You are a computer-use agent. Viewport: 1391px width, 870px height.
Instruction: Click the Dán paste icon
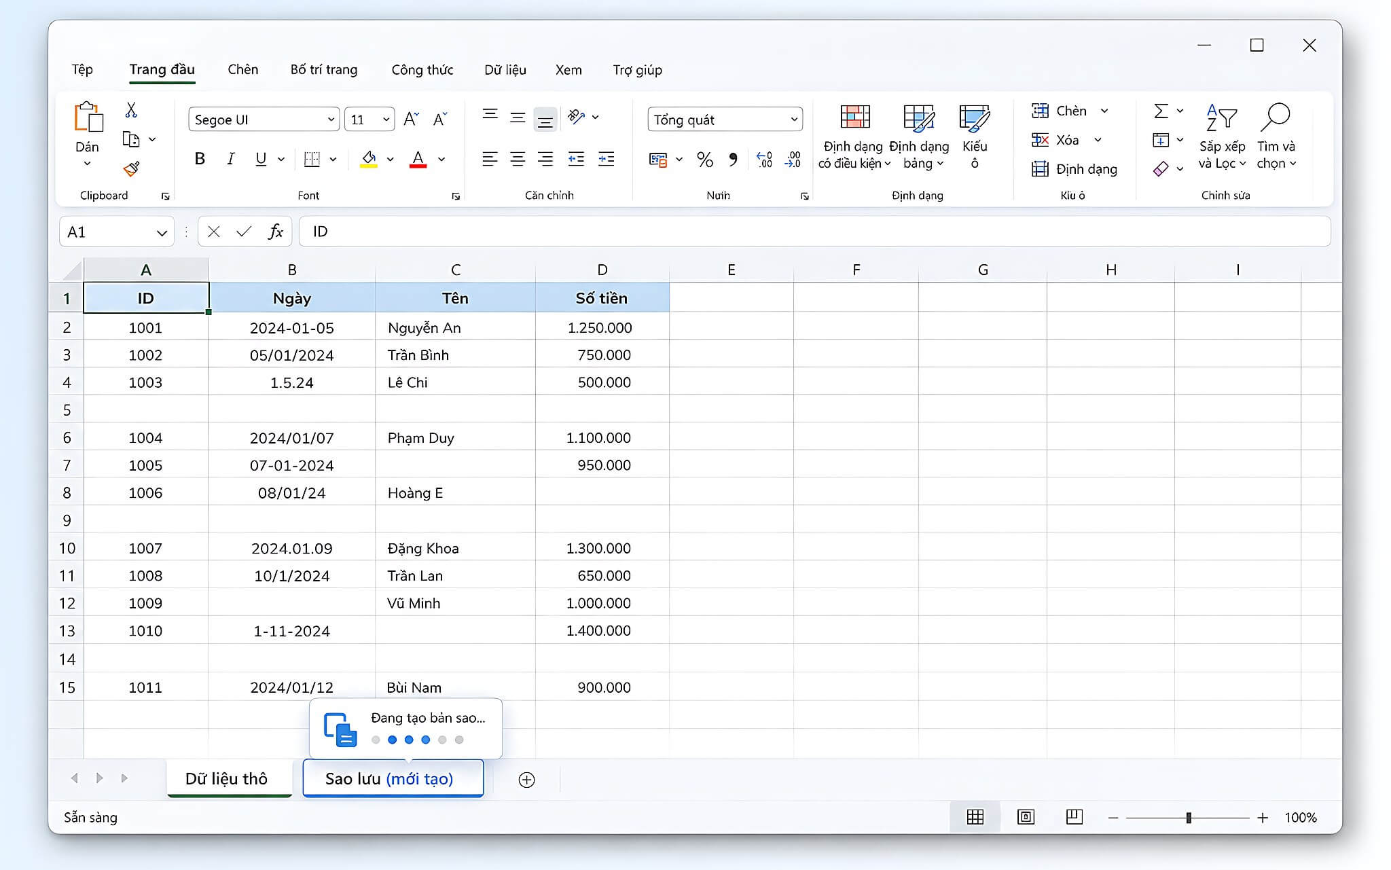point(88,117)
